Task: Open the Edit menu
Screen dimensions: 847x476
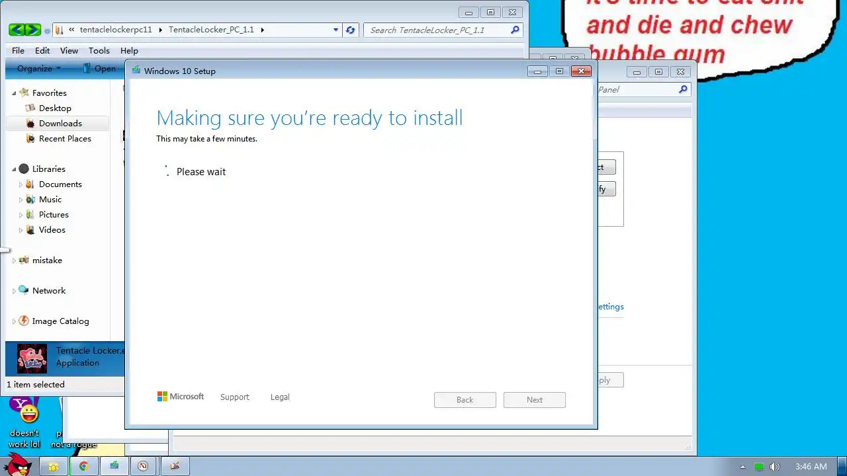Action: 42,50
